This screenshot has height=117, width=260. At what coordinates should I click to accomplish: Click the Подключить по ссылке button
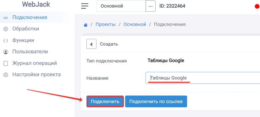tap(156, 101)
